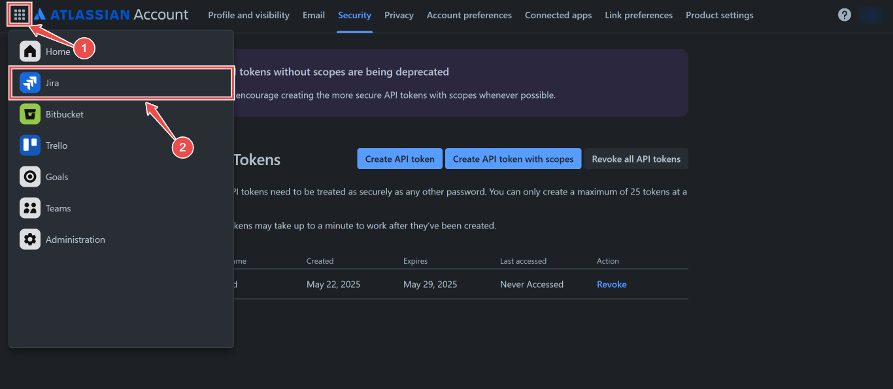Viewport: 893px width, 389px height.
Task: Click the Create API token button
Action: (399, 159)
